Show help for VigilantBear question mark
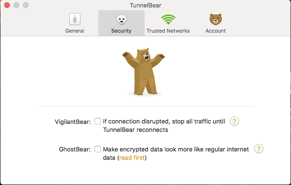 pos(234,121)
